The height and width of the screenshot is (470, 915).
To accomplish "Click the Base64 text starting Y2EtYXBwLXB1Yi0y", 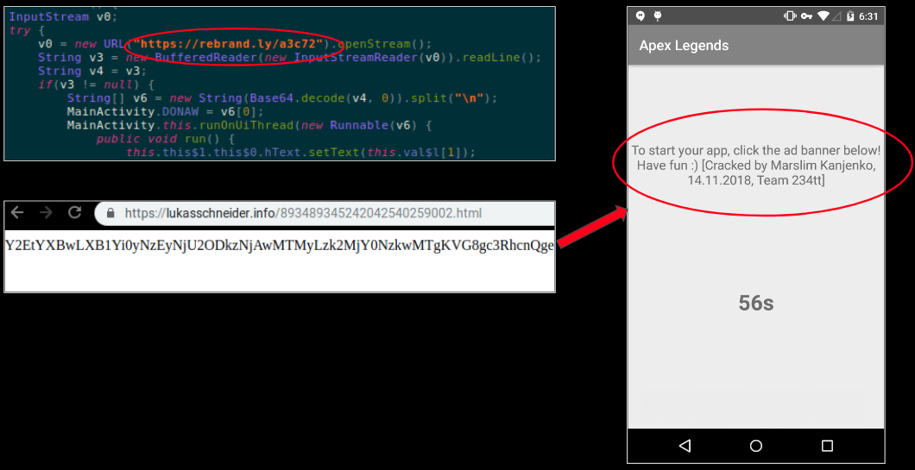I will point(280,246).
